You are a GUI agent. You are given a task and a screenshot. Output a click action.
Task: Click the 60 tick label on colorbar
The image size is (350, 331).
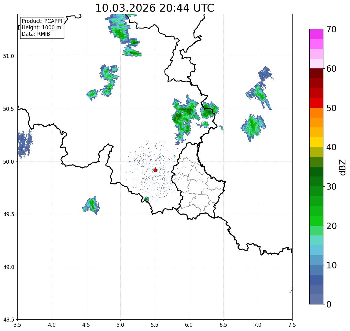(331, 69)
